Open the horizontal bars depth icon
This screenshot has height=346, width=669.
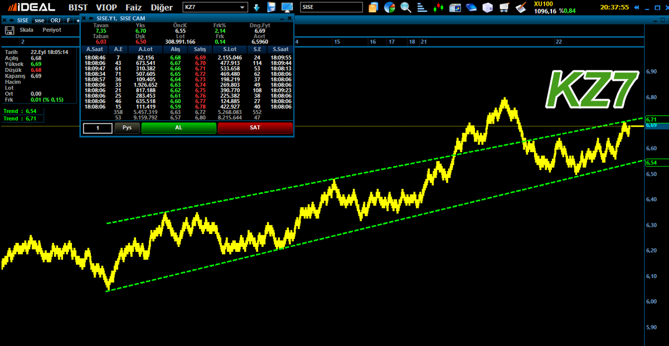pos(423,8)
